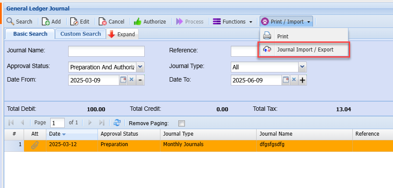
Task: Open the Journal Type dropdown arrow
Action: [x=302, y=67]
